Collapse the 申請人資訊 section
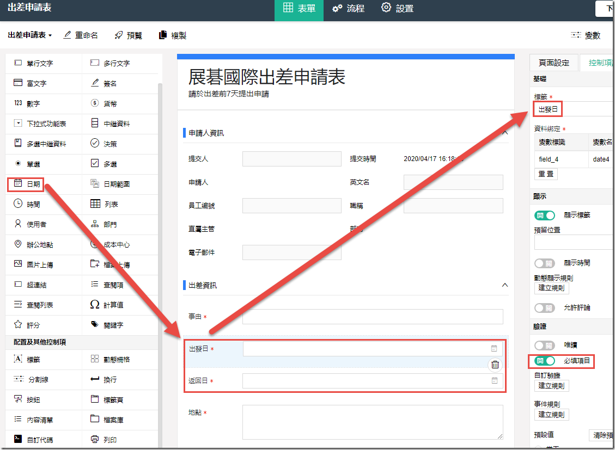The height and width of the screenshot is (450, 615). click(x=505, y=133)
